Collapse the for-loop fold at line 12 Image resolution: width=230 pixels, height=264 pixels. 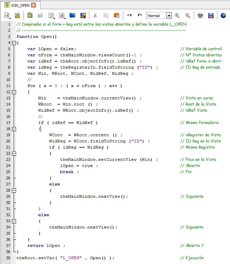tap(14, 92)
